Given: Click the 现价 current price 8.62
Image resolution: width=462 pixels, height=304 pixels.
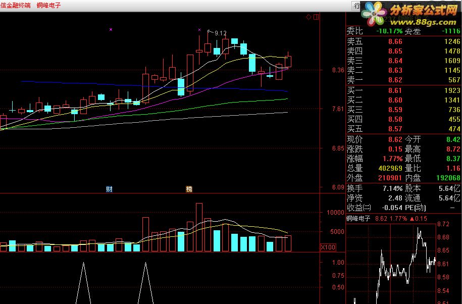Looking at the screenshot, I should [395, 139].
